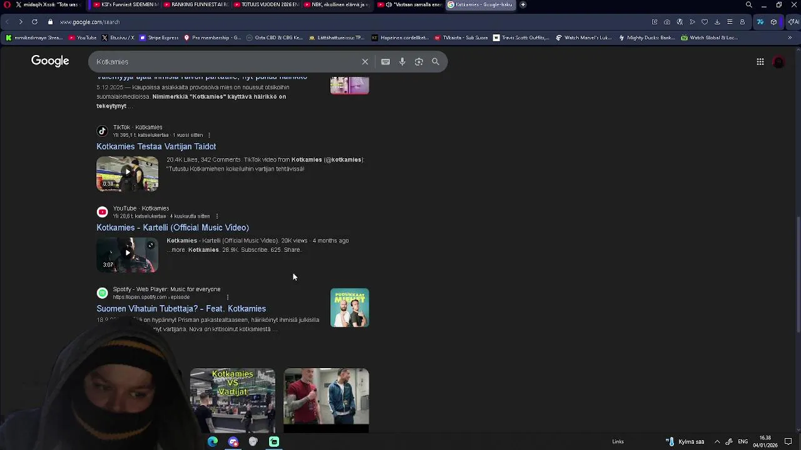
Task: Open the notification center icon
Action: [x=788, y=442]
